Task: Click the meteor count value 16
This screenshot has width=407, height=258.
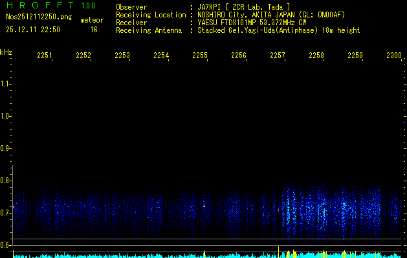Action: 94,30
